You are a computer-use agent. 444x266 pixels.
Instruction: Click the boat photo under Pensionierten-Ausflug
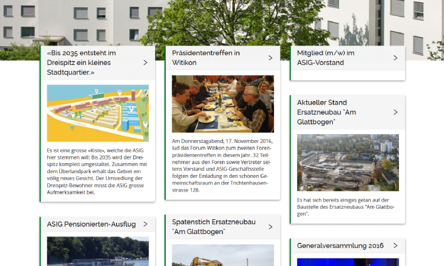98,251
